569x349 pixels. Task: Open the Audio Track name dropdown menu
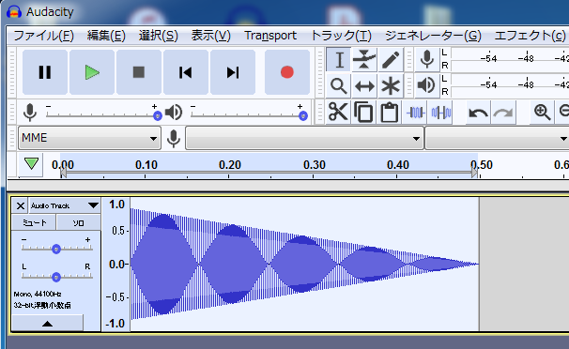point(65,205)
